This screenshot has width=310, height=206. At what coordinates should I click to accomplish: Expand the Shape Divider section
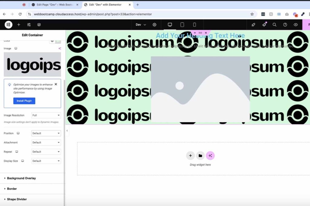coord(17,199)
